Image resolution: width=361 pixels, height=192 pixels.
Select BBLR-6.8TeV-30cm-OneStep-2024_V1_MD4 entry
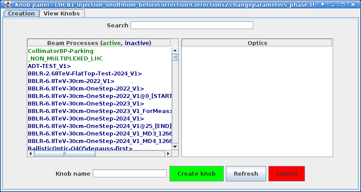click(x=100, y=141)
